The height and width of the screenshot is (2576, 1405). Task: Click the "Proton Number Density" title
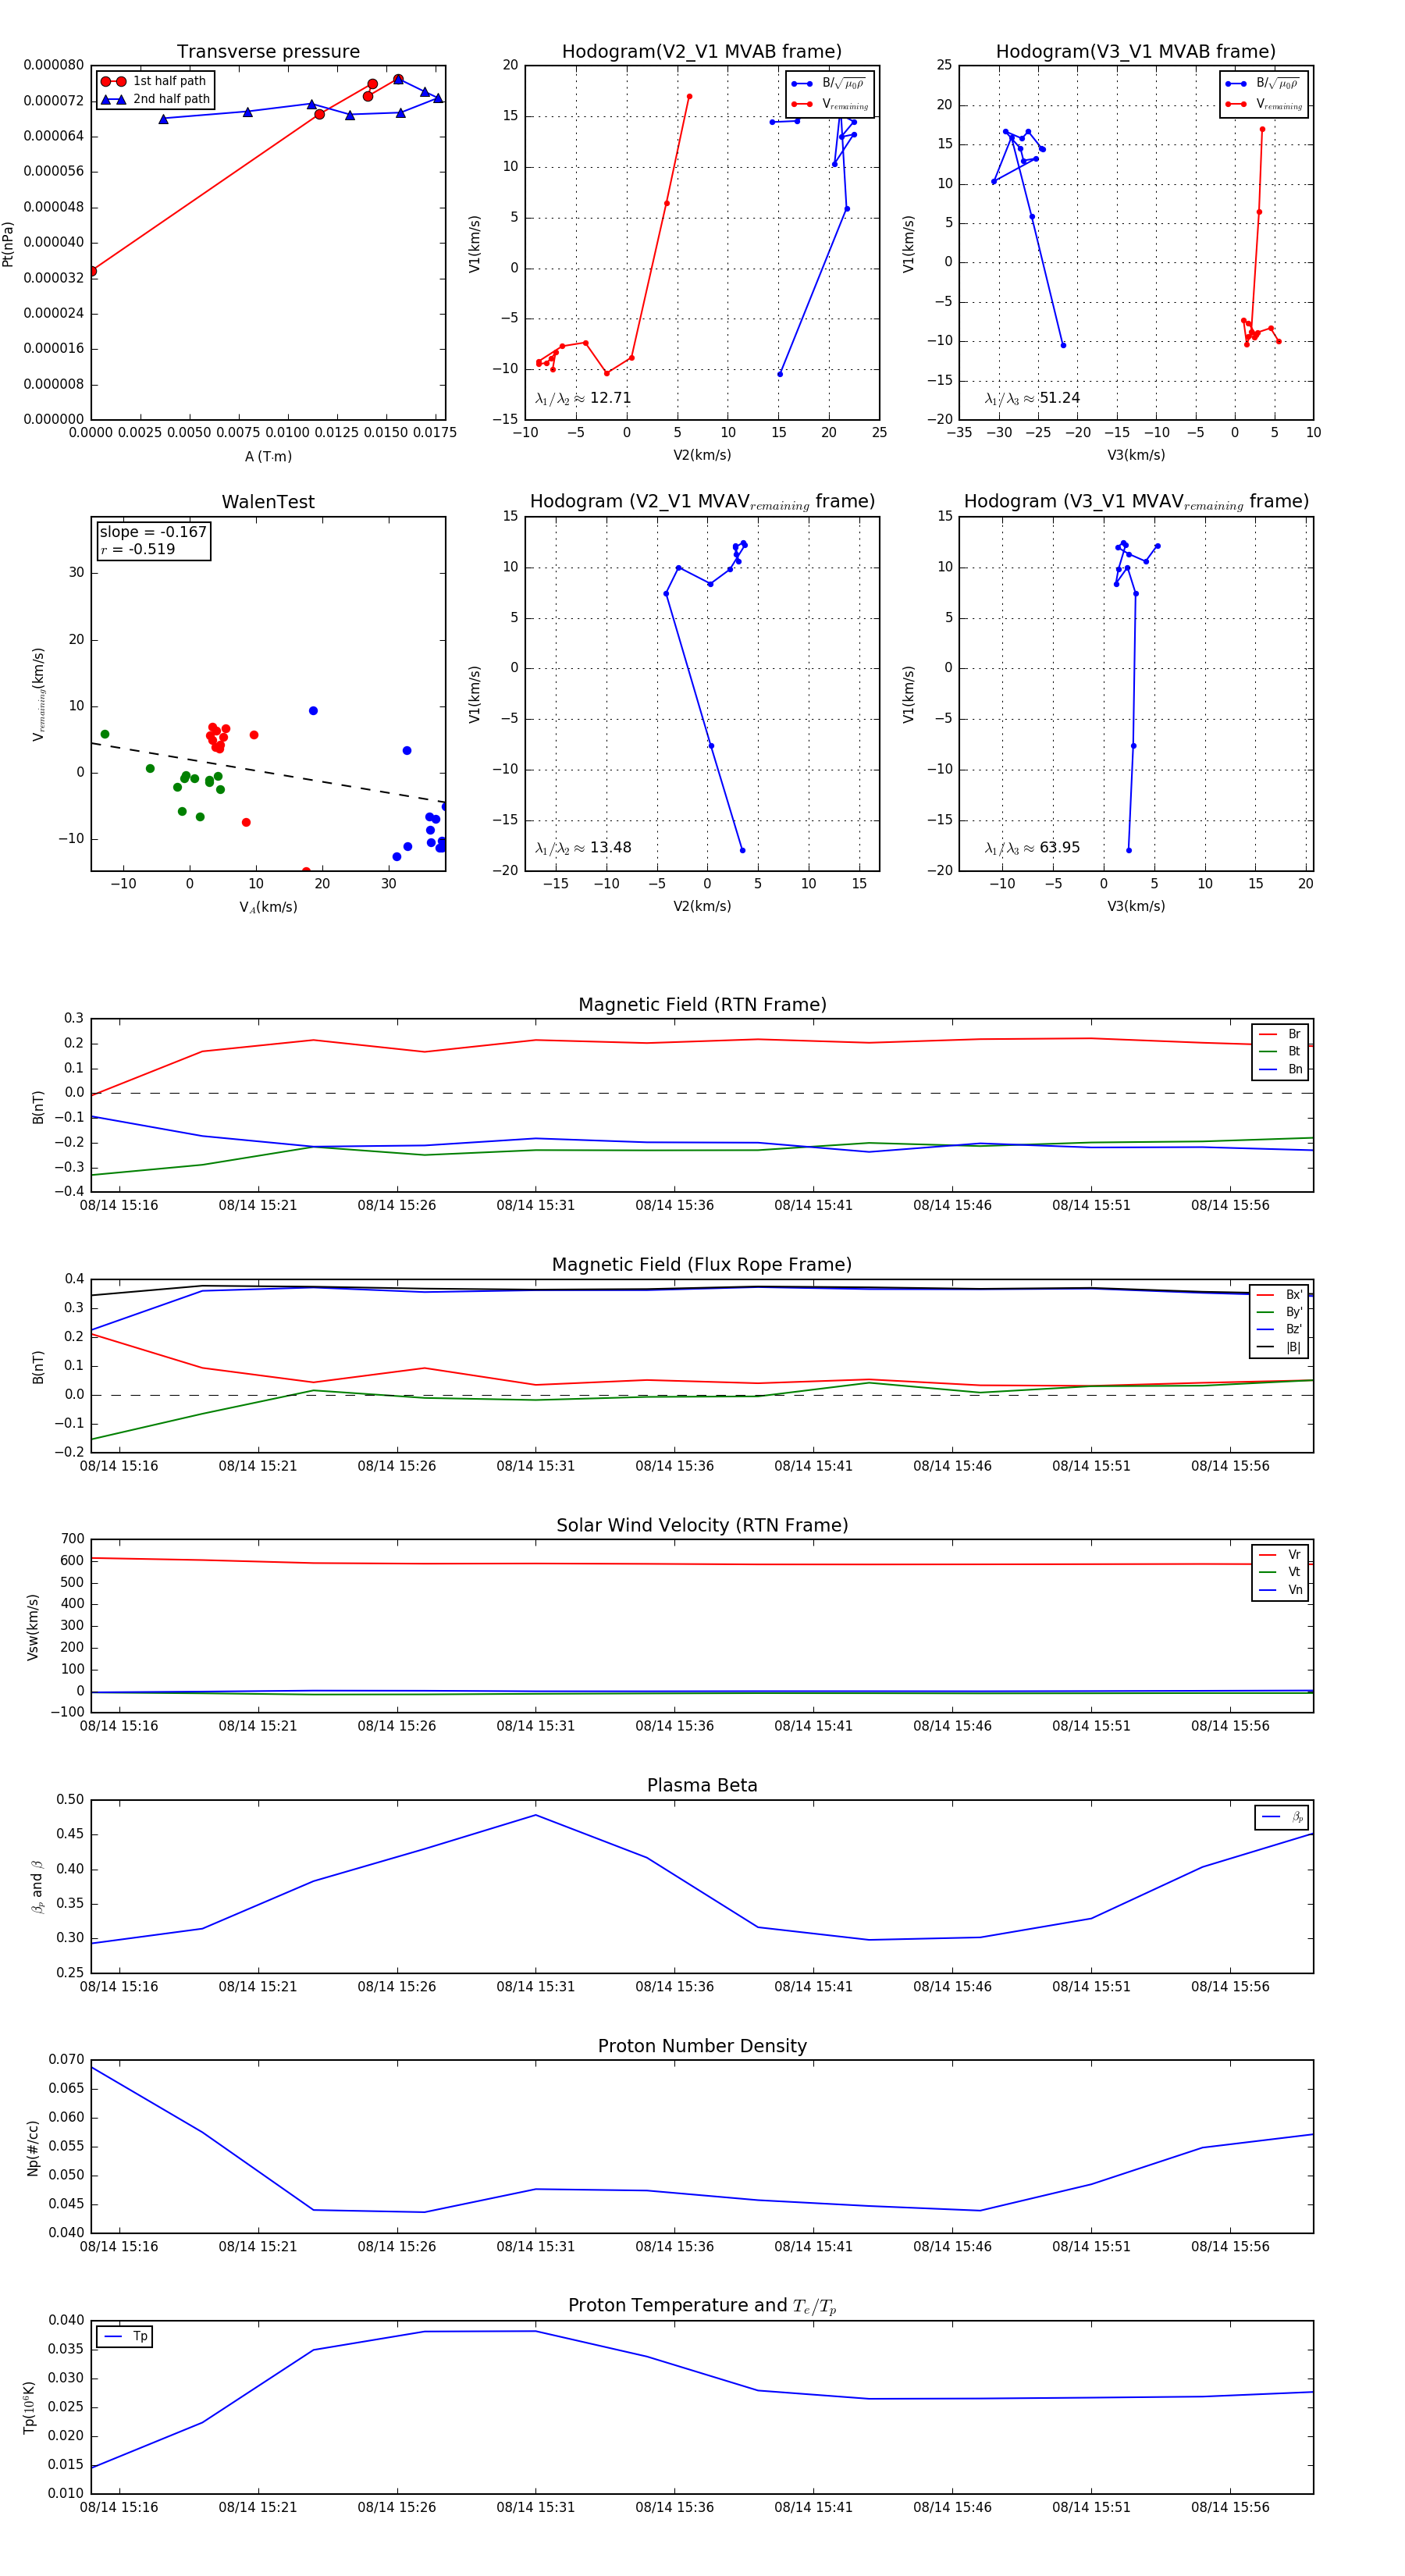pyautogui.click(x=702, y=2046)
